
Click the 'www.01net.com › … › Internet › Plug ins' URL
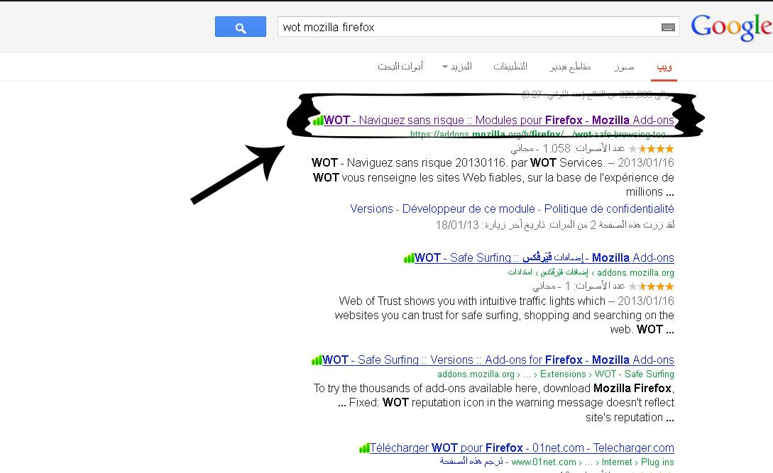(593, 462)
